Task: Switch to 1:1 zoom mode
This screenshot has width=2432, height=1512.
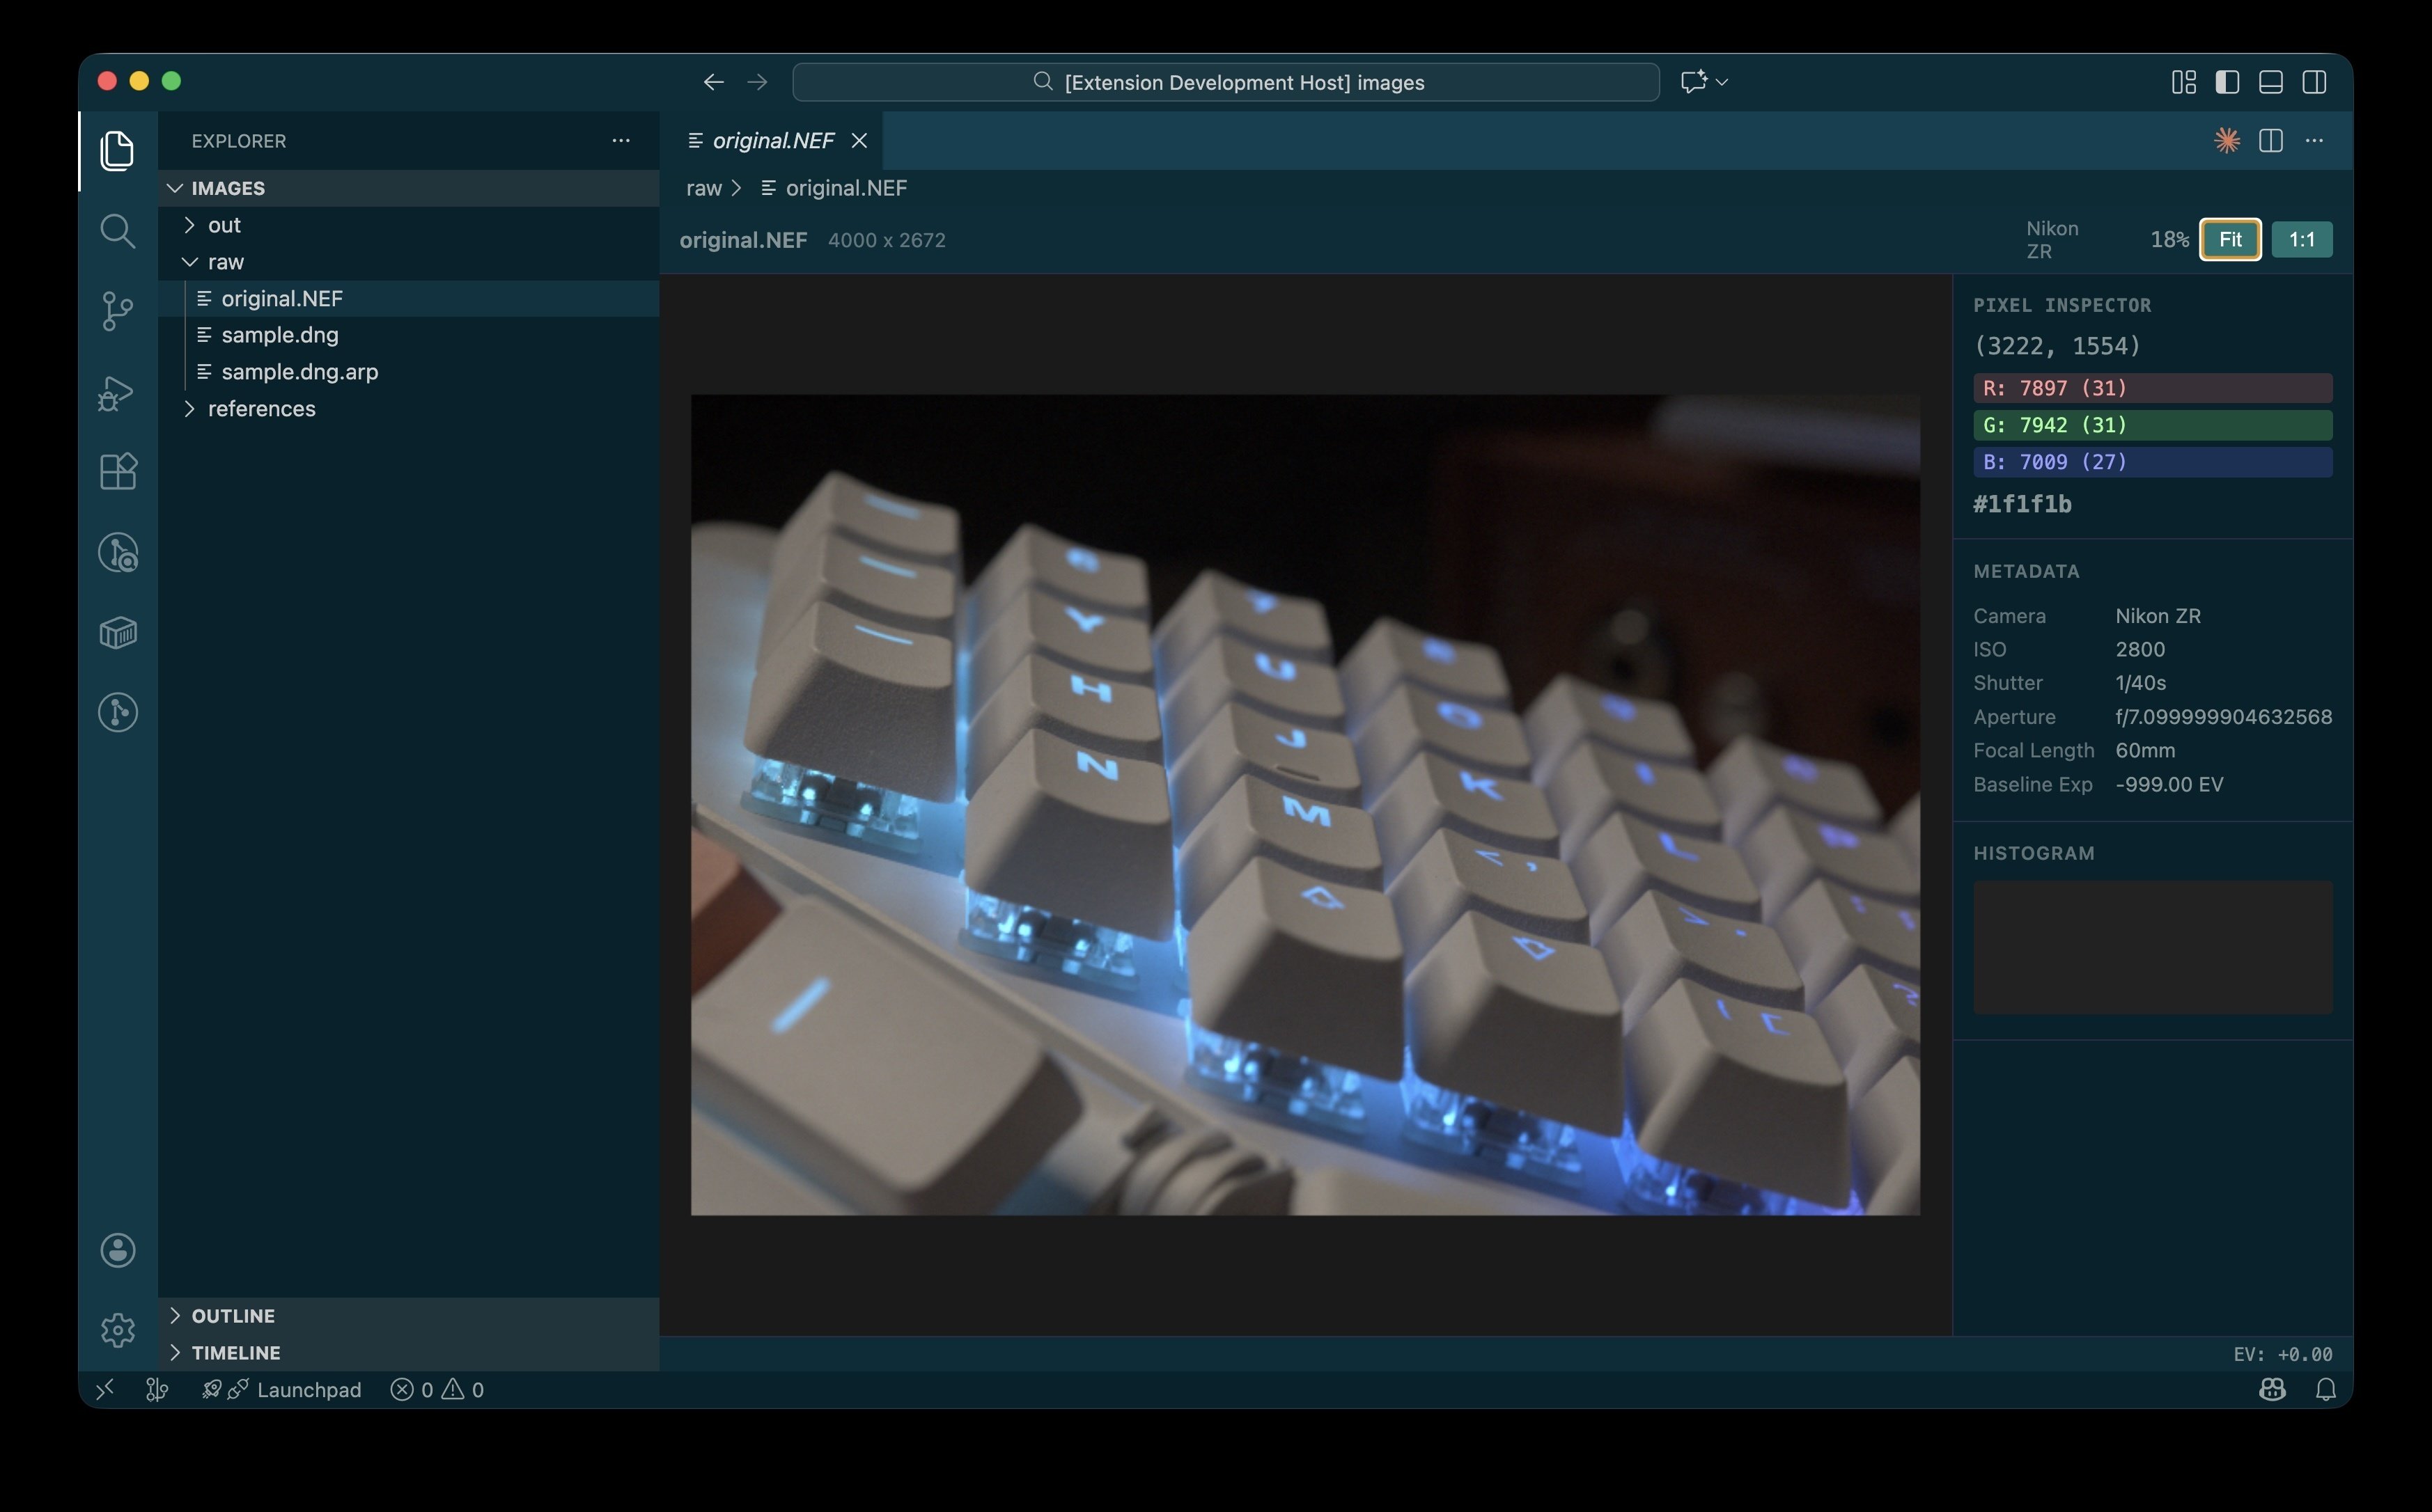Action: click(2302, 239)
